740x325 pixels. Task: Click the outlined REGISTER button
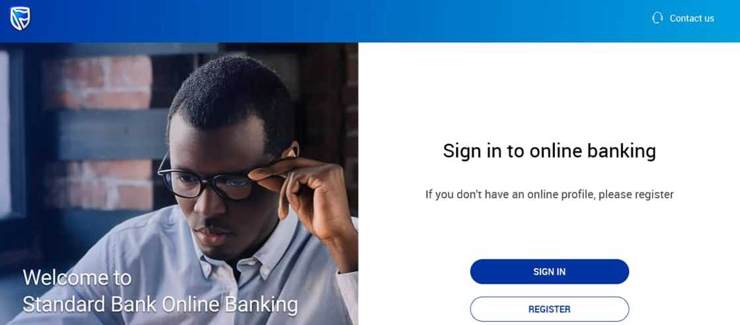click(x=549, y=309)
